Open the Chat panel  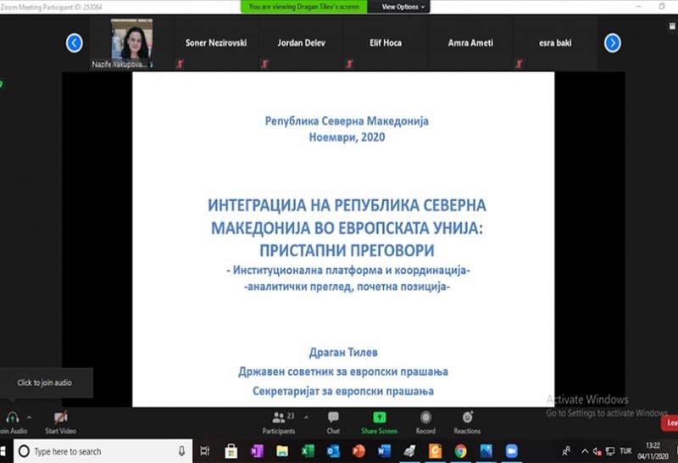click(334, 417)
